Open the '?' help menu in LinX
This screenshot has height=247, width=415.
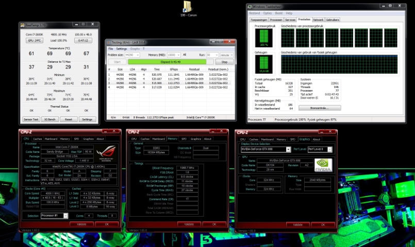pyautogui.click(x=144, y=48)
